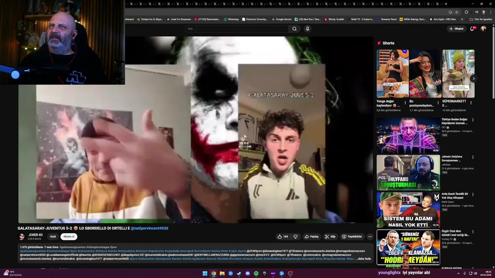Open the Bu pozisyondayken short thumbnail
The width and height of the screenshot is (495, 278).
point(425,73)
